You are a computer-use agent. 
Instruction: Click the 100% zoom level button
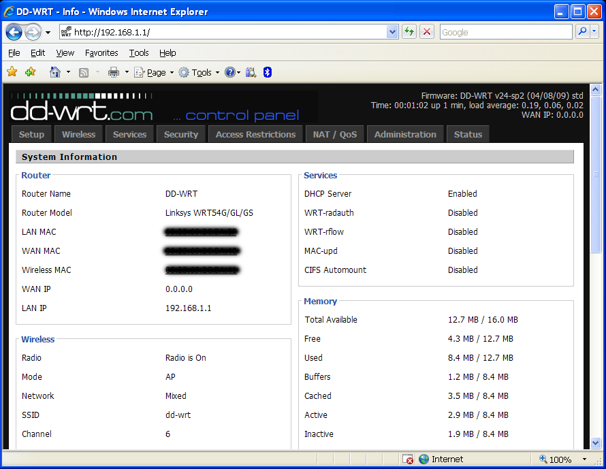point(556,459)
